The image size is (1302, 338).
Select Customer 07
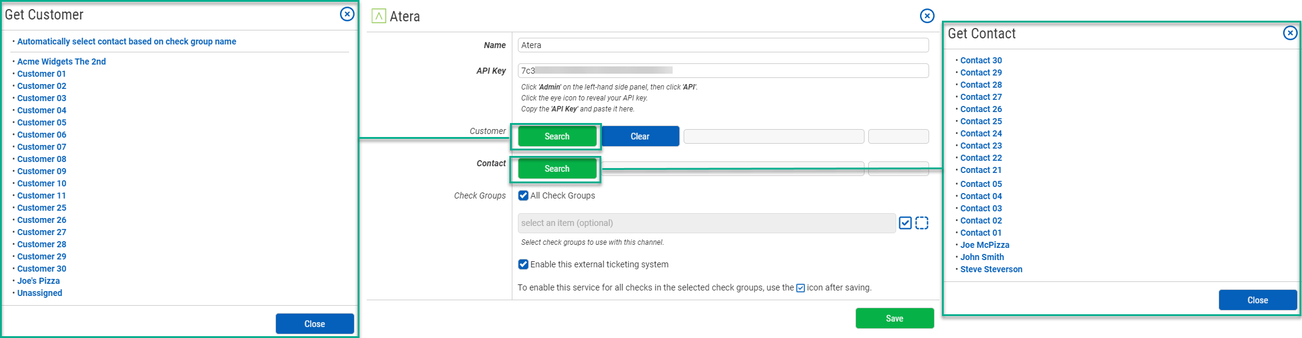pos(41,147)
